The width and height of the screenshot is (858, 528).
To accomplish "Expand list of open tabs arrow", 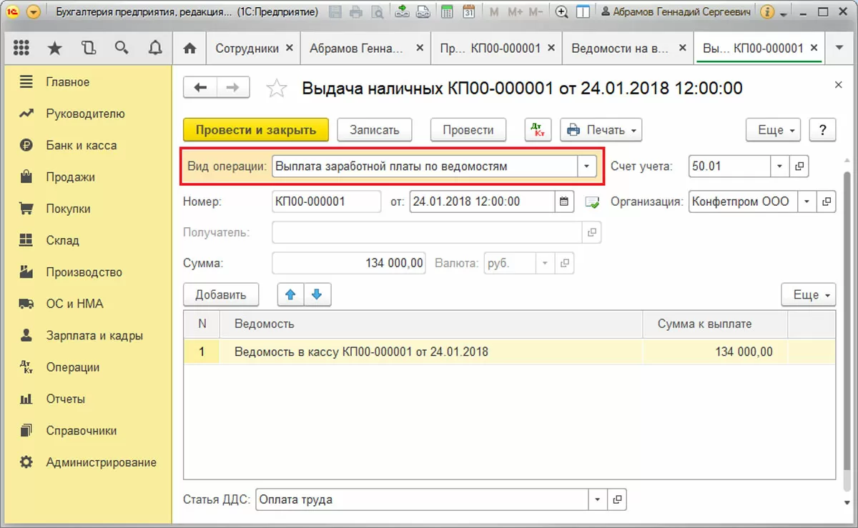I will pyautogui.click(x=839, y=48).
